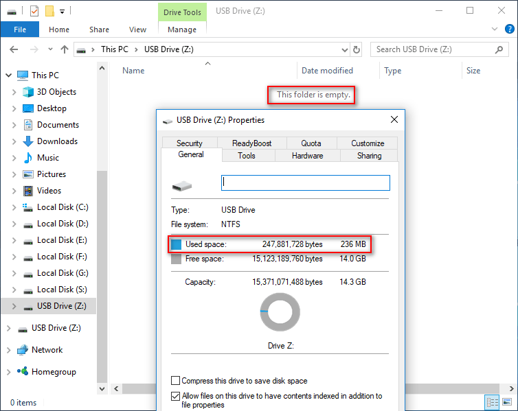Switch to the Home ribbon tab
518x411 pixels.
tap(59, 30)
